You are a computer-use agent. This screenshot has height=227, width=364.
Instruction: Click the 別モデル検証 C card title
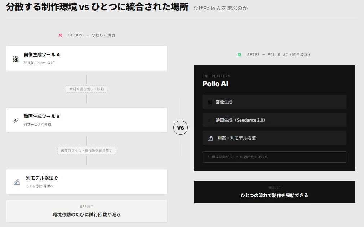[x=42, y=178]
